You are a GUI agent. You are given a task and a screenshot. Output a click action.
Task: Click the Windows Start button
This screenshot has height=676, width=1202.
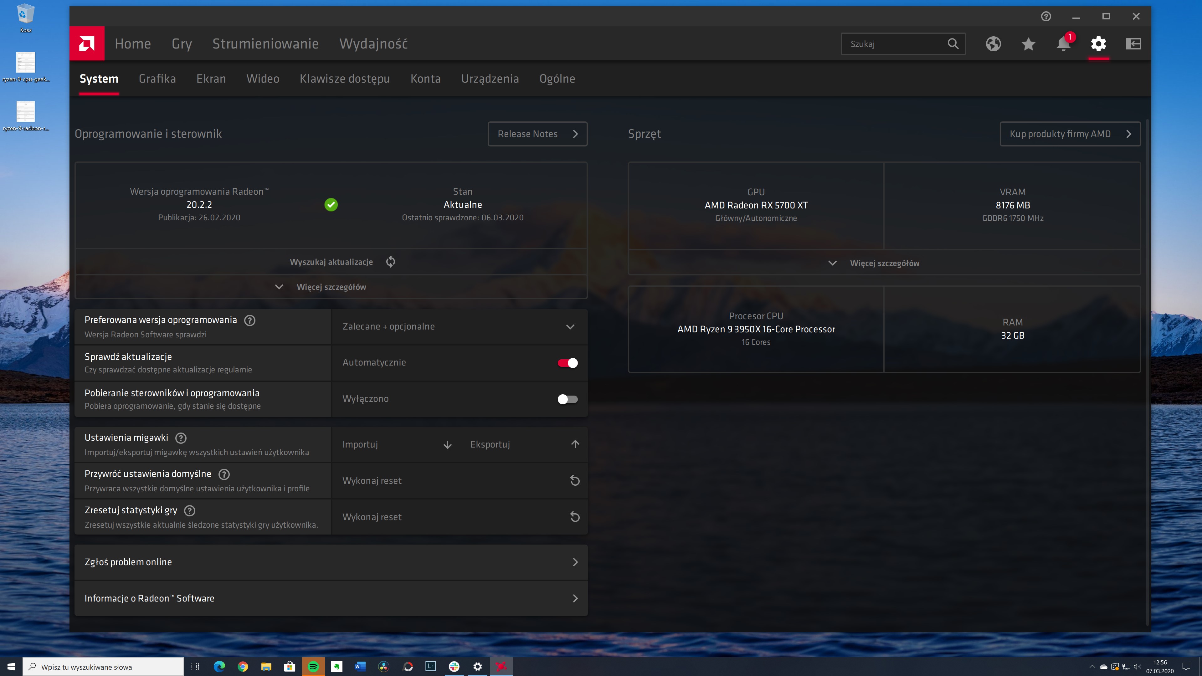(11, 667)
